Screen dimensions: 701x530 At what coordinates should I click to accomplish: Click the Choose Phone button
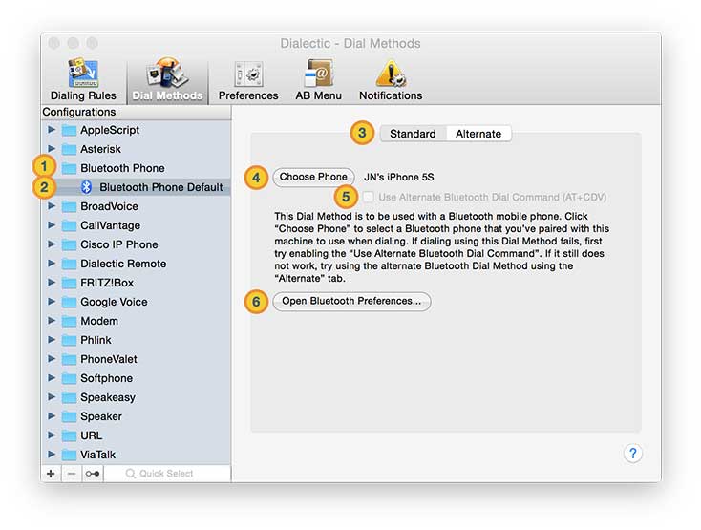(313, 177)
